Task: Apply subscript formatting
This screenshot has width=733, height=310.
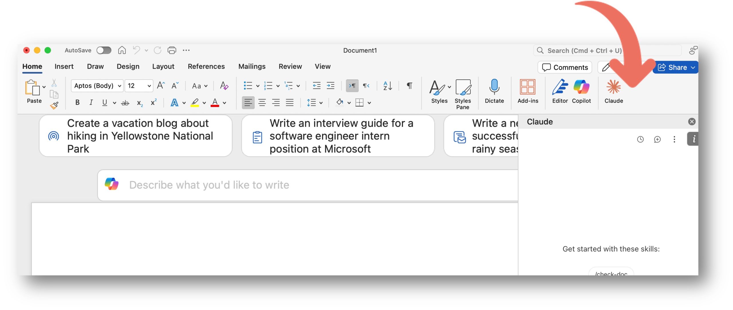Action: (139, 103)
